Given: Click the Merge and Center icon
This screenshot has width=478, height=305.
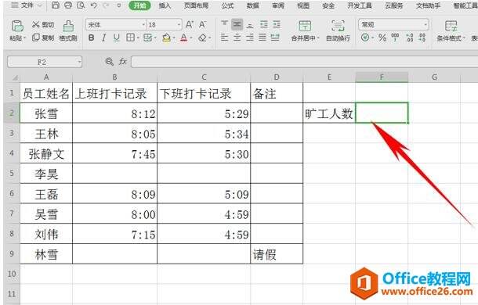Looking at the screenshot, I should (x=305, y=26).
